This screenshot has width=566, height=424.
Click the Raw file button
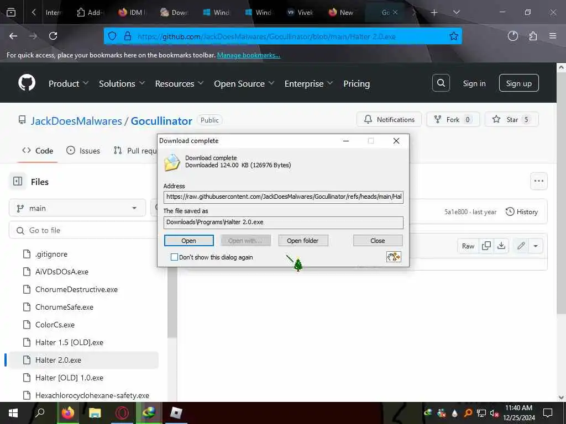[x=468, y=246]
